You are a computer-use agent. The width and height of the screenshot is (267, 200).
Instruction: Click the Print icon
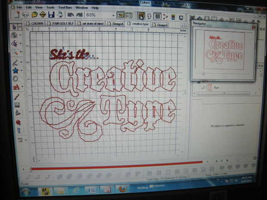[x=25, y=15]
